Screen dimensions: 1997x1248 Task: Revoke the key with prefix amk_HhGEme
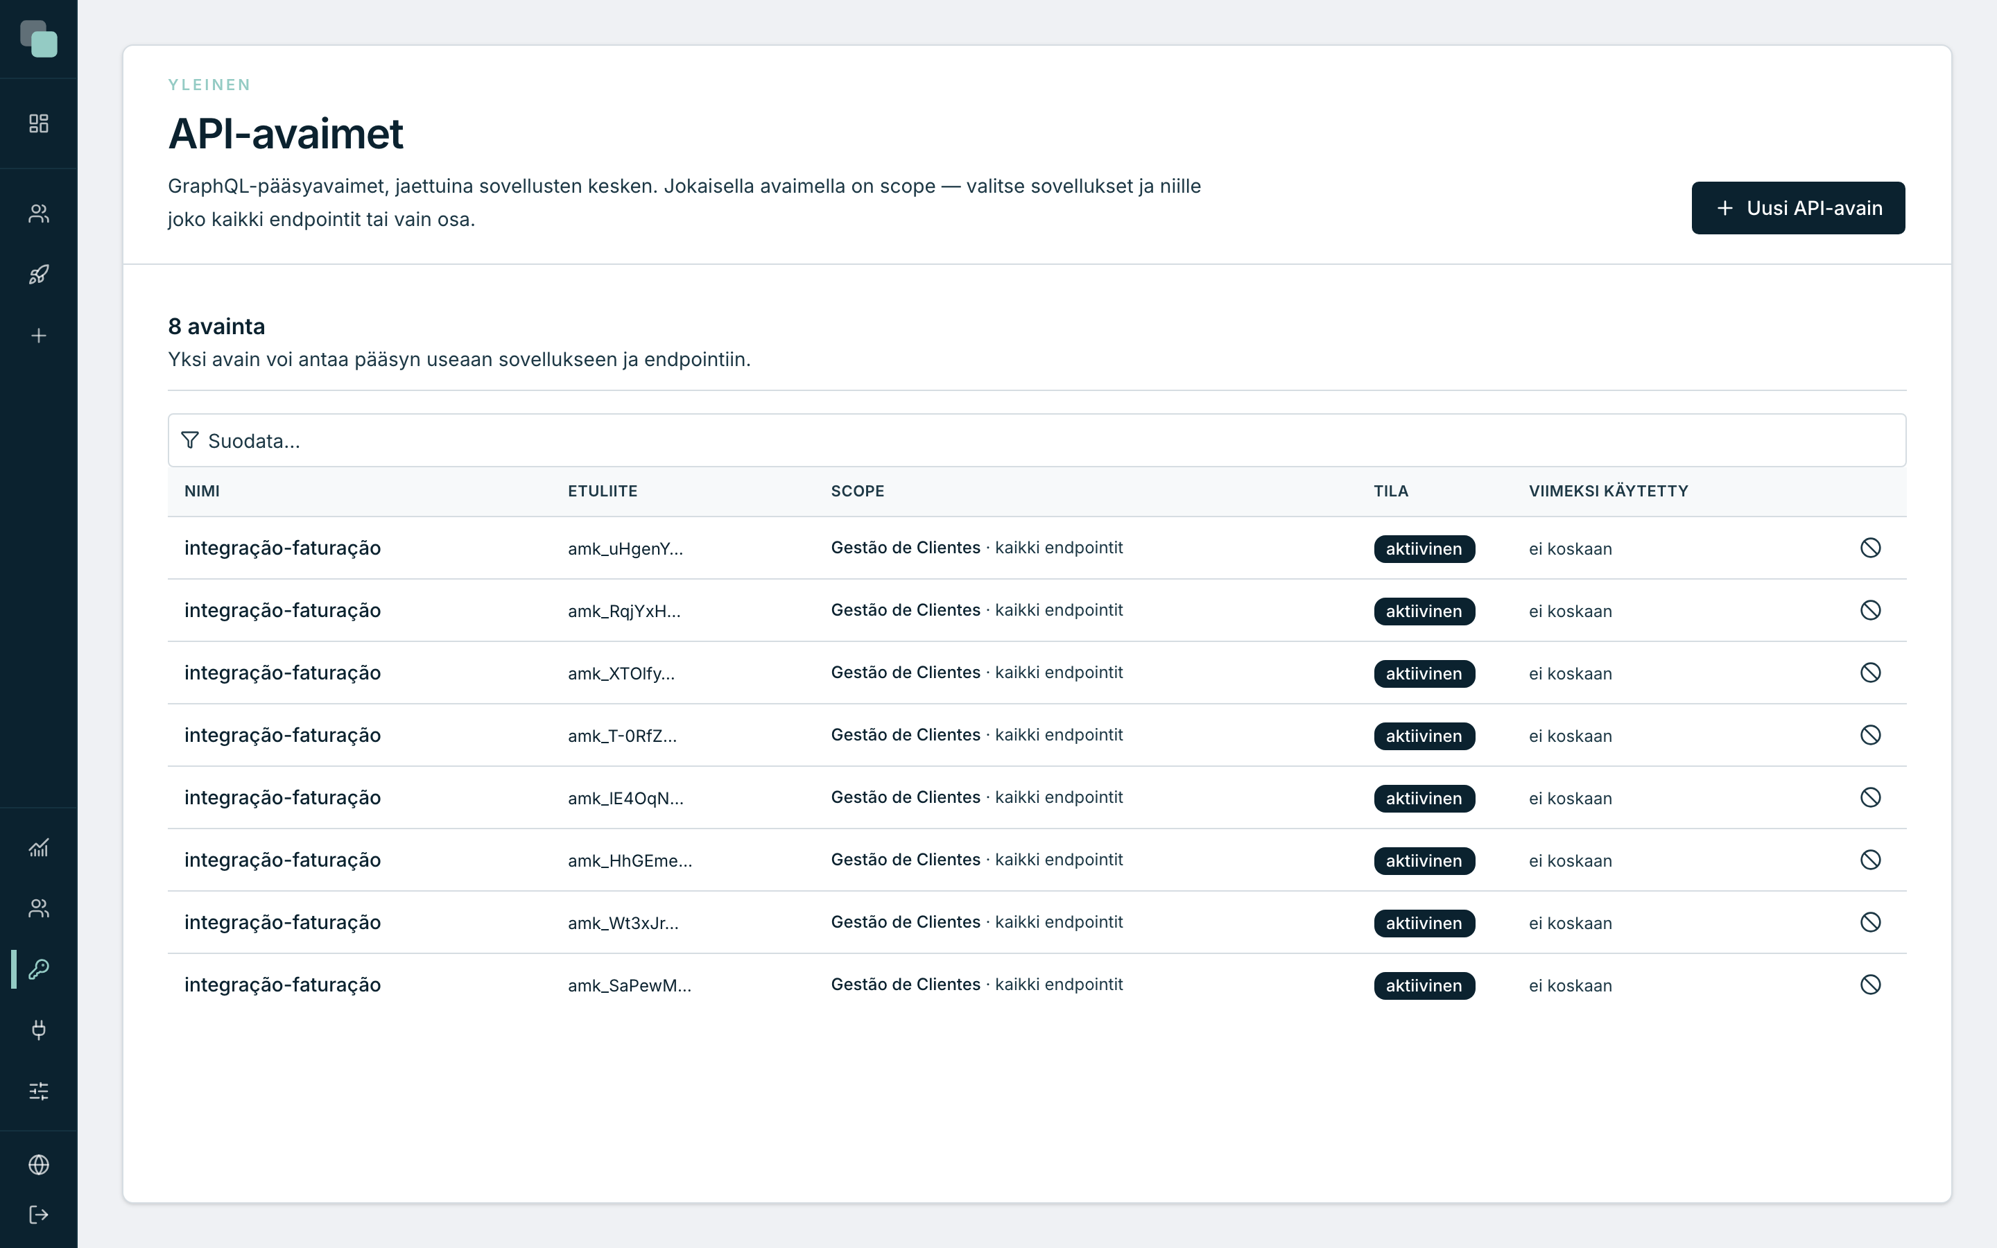tap(1870, 860)
